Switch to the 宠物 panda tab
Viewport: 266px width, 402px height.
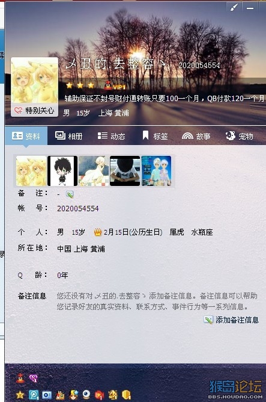(239, 136)
